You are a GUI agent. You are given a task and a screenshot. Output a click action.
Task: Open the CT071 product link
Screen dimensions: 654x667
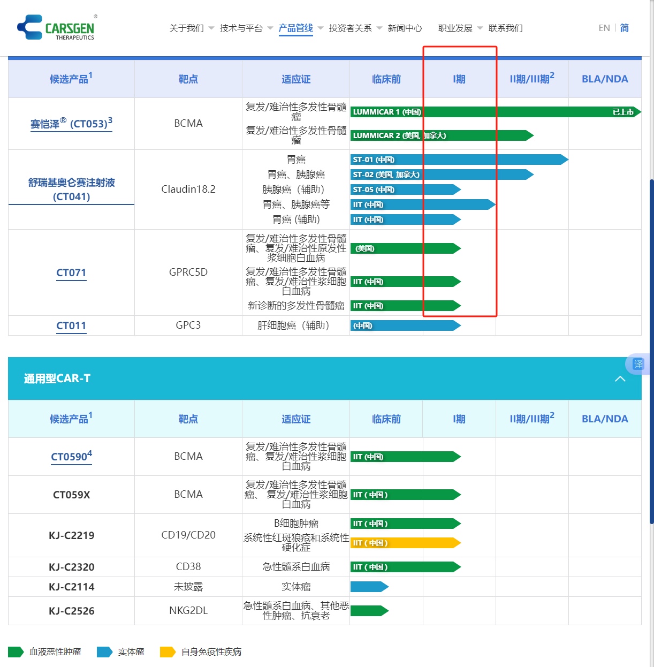[x=71, y=272]
